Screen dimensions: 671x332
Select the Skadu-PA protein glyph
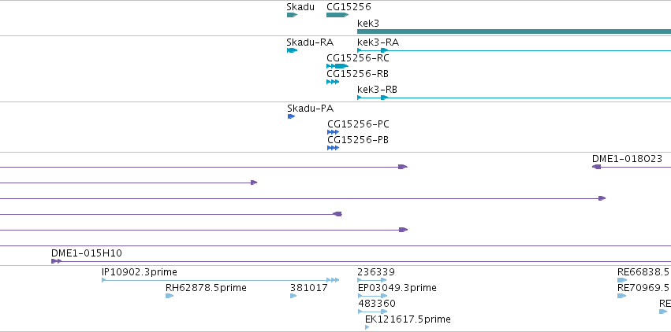pyautogui.click(x=292, y=116)
